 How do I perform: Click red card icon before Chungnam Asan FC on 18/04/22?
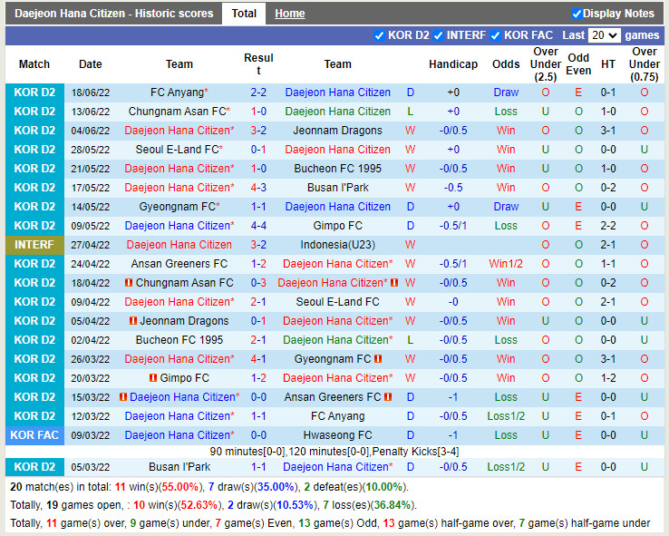[x=127, y=283]
